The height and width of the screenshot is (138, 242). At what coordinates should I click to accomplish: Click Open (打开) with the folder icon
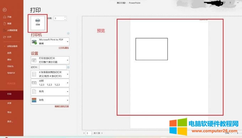click(x=7, y=37)
